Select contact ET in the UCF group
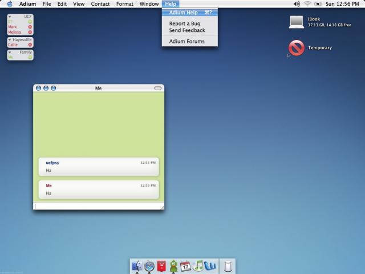This screenshot has height=274, width=365. (x=10, y=22)
